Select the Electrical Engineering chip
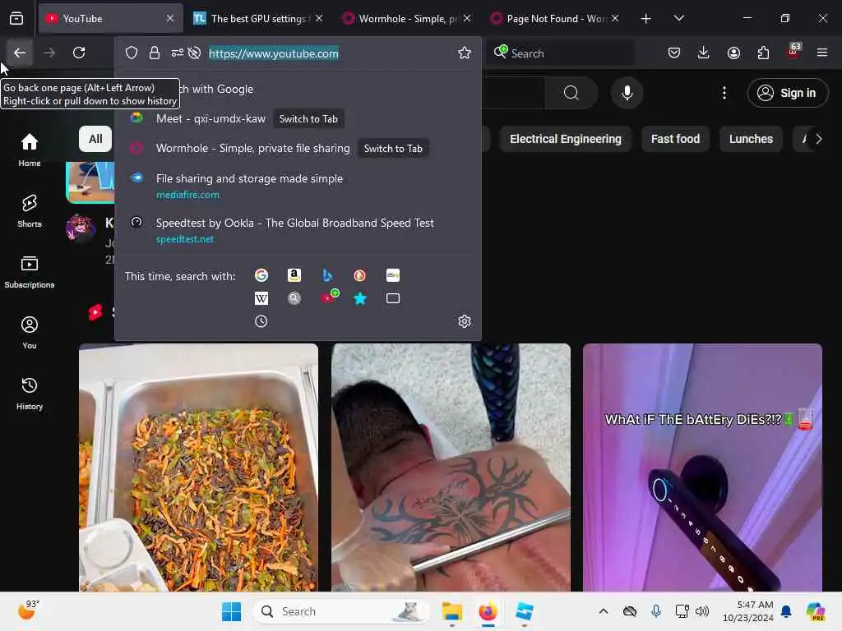This screenshot has width=842, height=631. (x=566, y=139)
